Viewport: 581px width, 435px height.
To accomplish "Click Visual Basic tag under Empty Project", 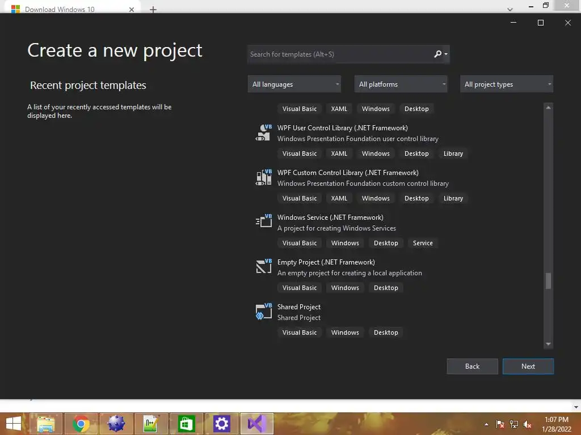I will tap(300, 288).
